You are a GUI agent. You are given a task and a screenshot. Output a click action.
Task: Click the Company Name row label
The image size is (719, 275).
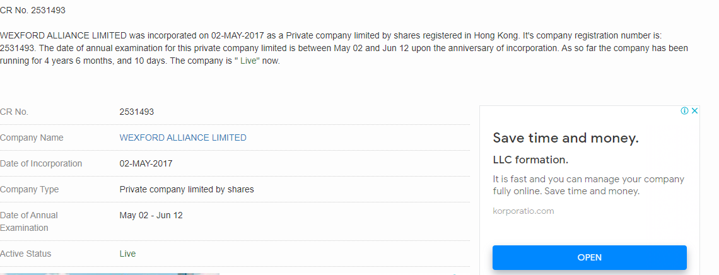click(32, 137)
